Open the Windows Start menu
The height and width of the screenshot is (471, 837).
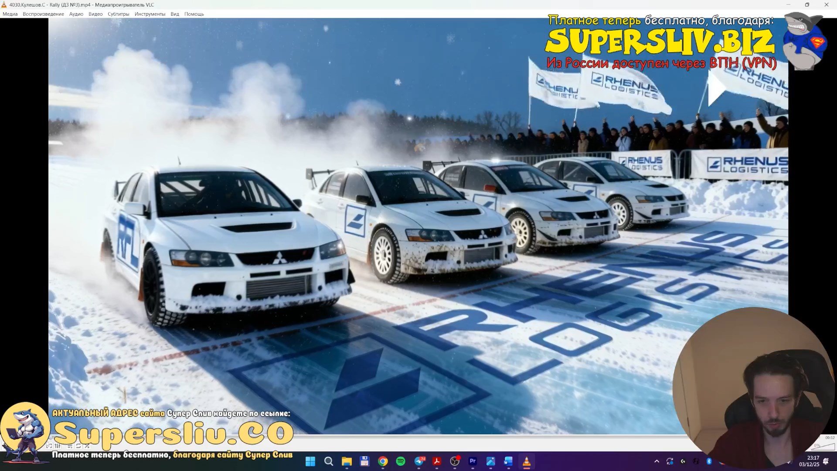click(310, 461)
